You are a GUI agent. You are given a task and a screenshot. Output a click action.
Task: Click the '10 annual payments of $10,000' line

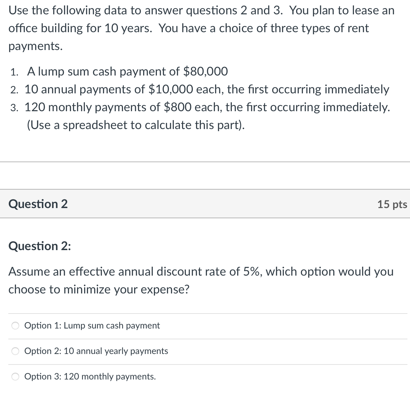point(207,89)
